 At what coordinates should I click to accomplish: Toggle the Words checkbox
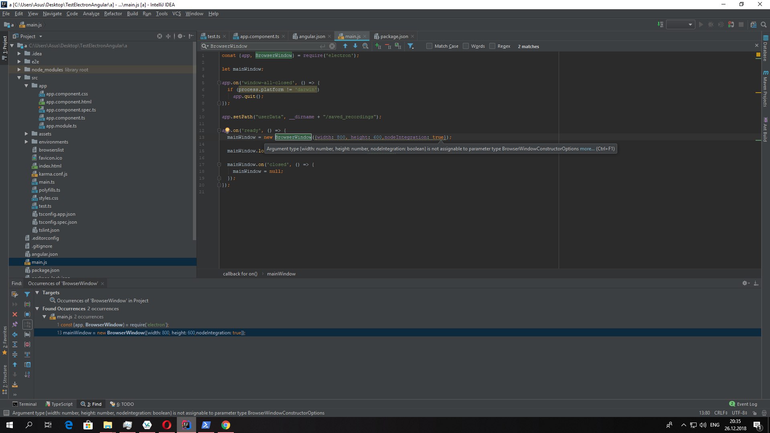pos(466,46)
